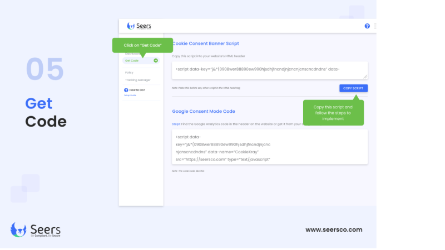Click the blue help question mark icon in header
This screenshot has height=250, width=445.
367,26
